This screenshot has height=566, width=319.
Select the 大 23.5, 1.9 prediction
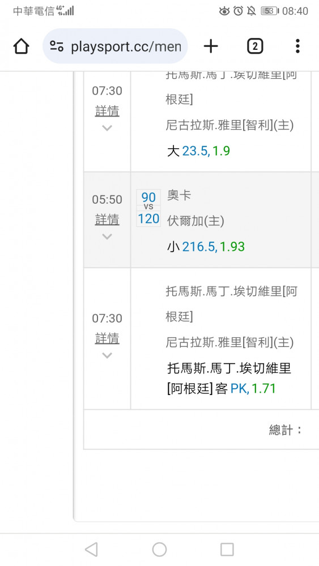199,151
